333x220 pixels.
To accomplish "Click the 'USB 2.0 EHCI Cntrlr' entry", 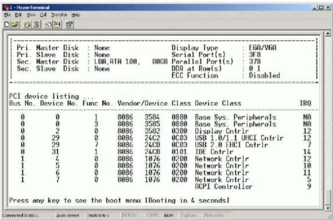I will pyautogui.click(x=232, y=145).
